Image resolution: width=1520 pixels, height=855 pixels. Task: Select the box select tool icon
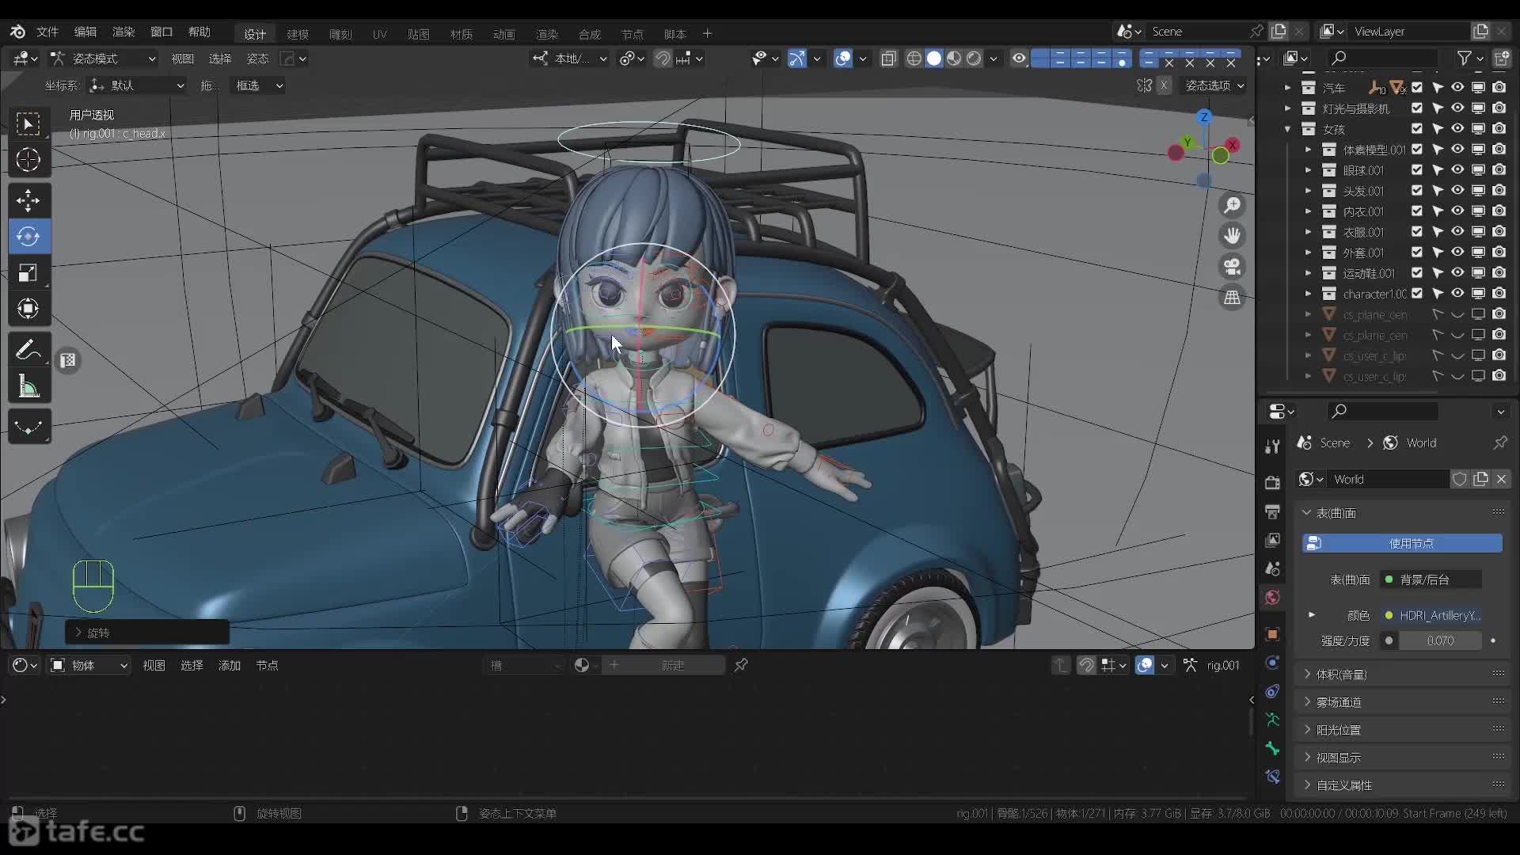[28, 124]
